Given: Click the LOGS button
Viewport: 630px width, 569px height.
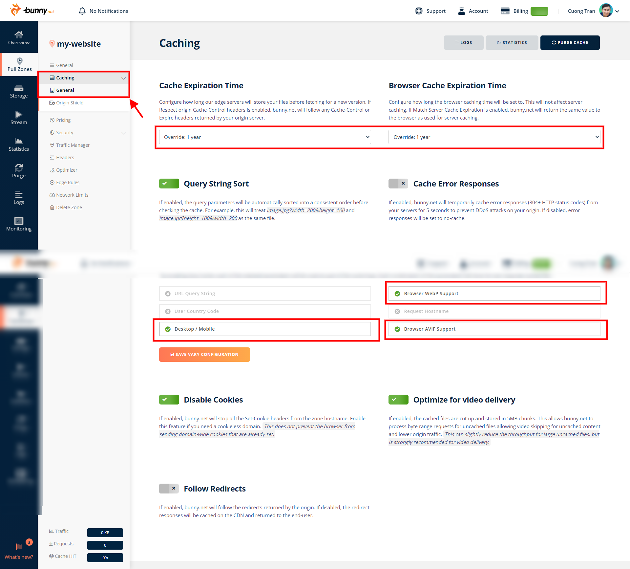Looking at the screenshot, I should pyautogui.click(x=463, y=43).
